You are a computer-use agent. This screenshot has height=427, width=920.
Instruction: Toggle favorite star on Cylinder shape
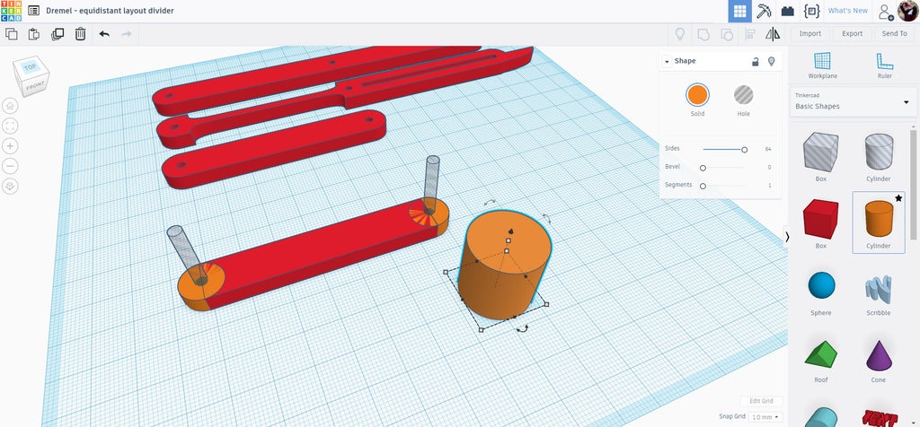tap(898, 198)
